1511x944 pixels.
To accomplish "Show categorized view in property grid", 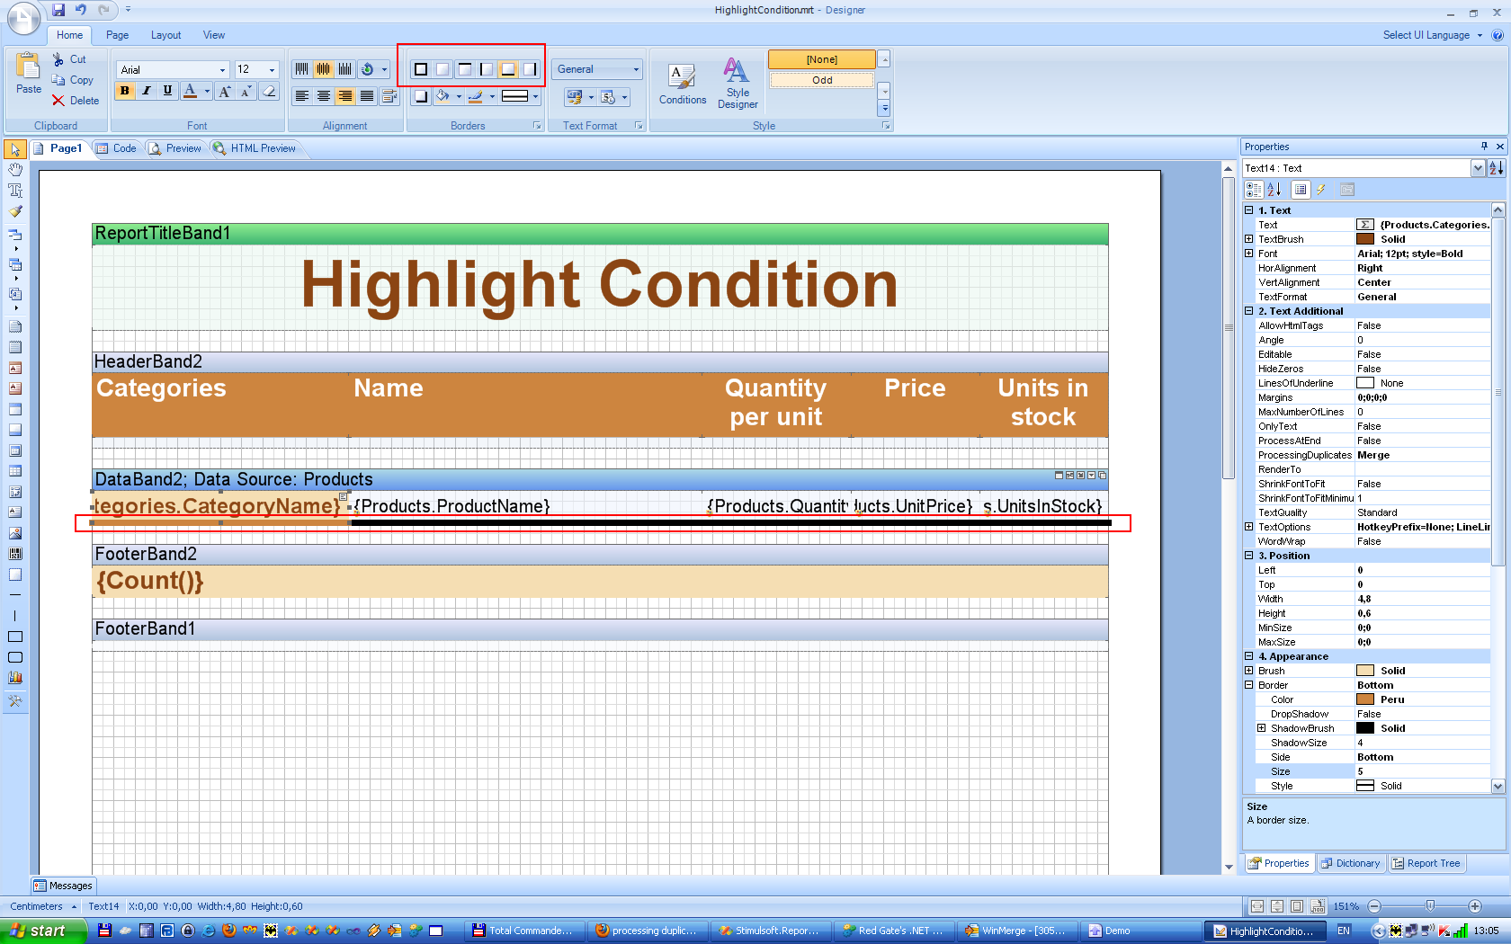I will (x=1254, y=190).
